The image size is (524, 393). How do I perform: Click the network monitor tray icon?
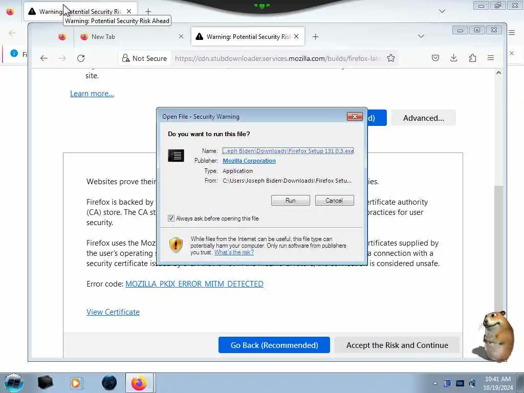pos(460,383)
